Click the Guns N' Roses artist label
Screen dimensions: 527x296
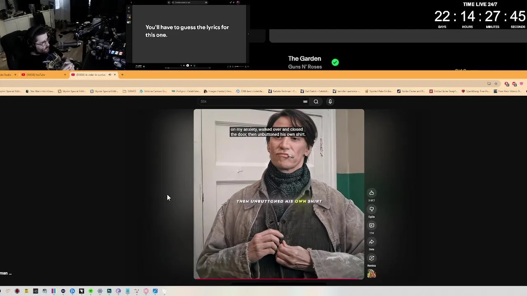coord(305,67)
